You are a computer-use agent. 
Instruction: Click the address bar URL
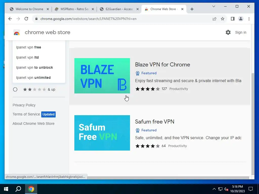(x=88, y=19)
